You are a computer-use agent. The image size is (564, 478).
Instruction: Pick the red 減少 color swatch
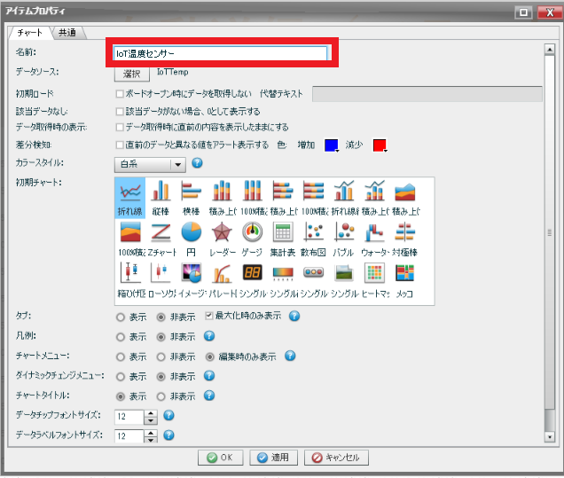pos(380,145)
